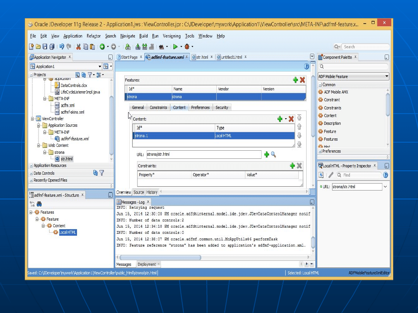
Task: Add content with the Content green plus
Action: coord(280,119)
